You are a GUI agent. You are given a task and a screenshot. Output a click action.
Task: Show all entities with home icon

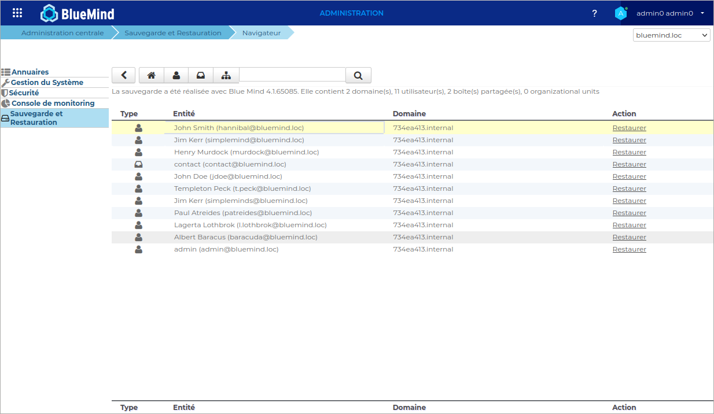(152, 75)
